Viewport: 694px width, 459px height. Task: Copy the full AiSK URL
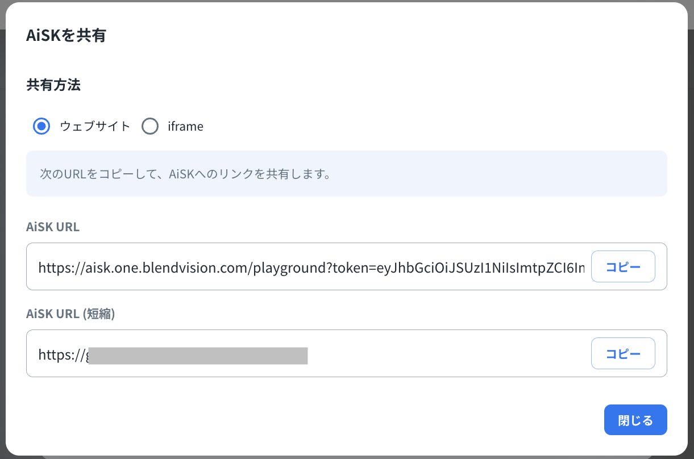[623, 266]
